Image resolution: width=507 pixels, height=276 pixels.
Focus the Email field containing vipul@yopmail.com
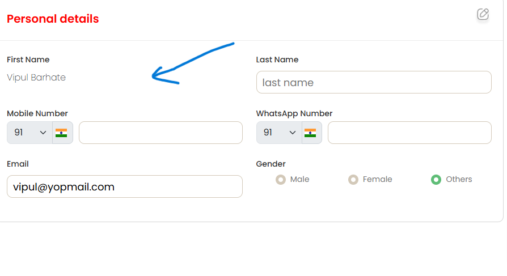[x=125, y=186]
